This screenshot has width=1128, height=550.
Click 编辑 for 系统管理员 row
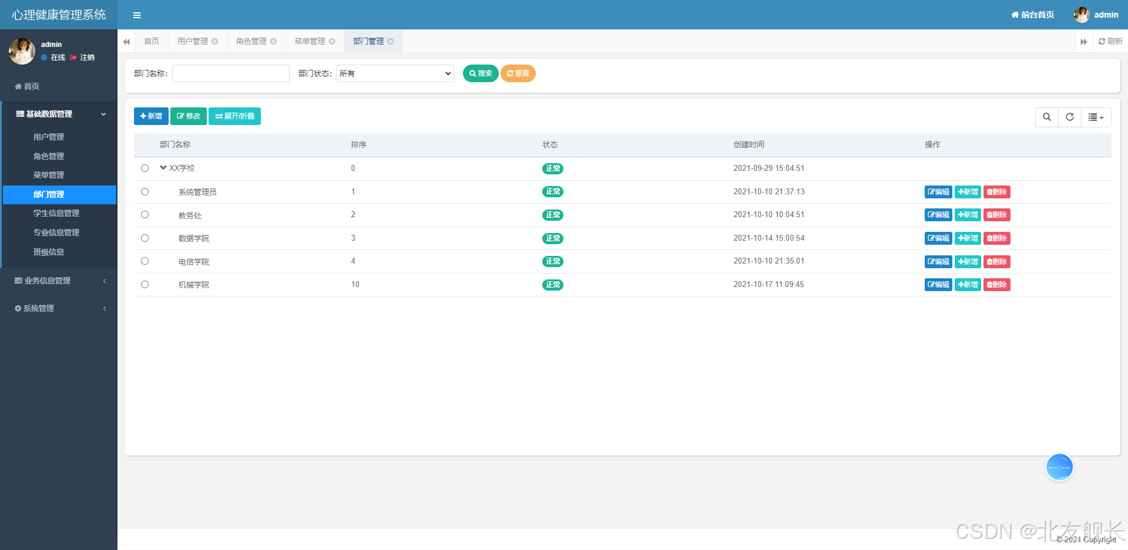pos(938,192)
